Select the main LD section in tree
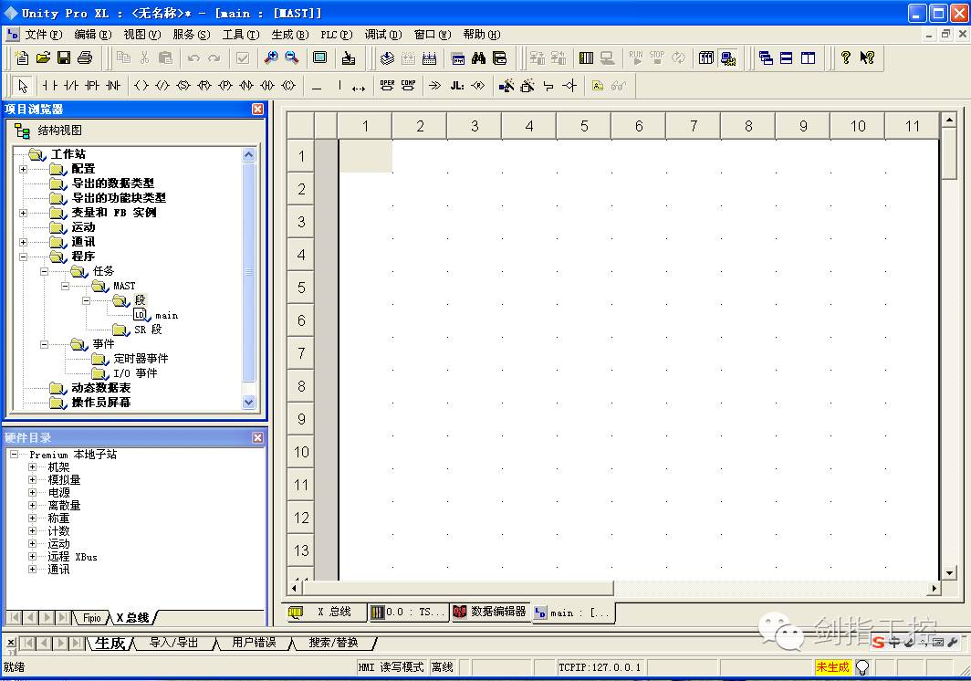971x681 pixels. pyautogui.click(x=166, y=316)
